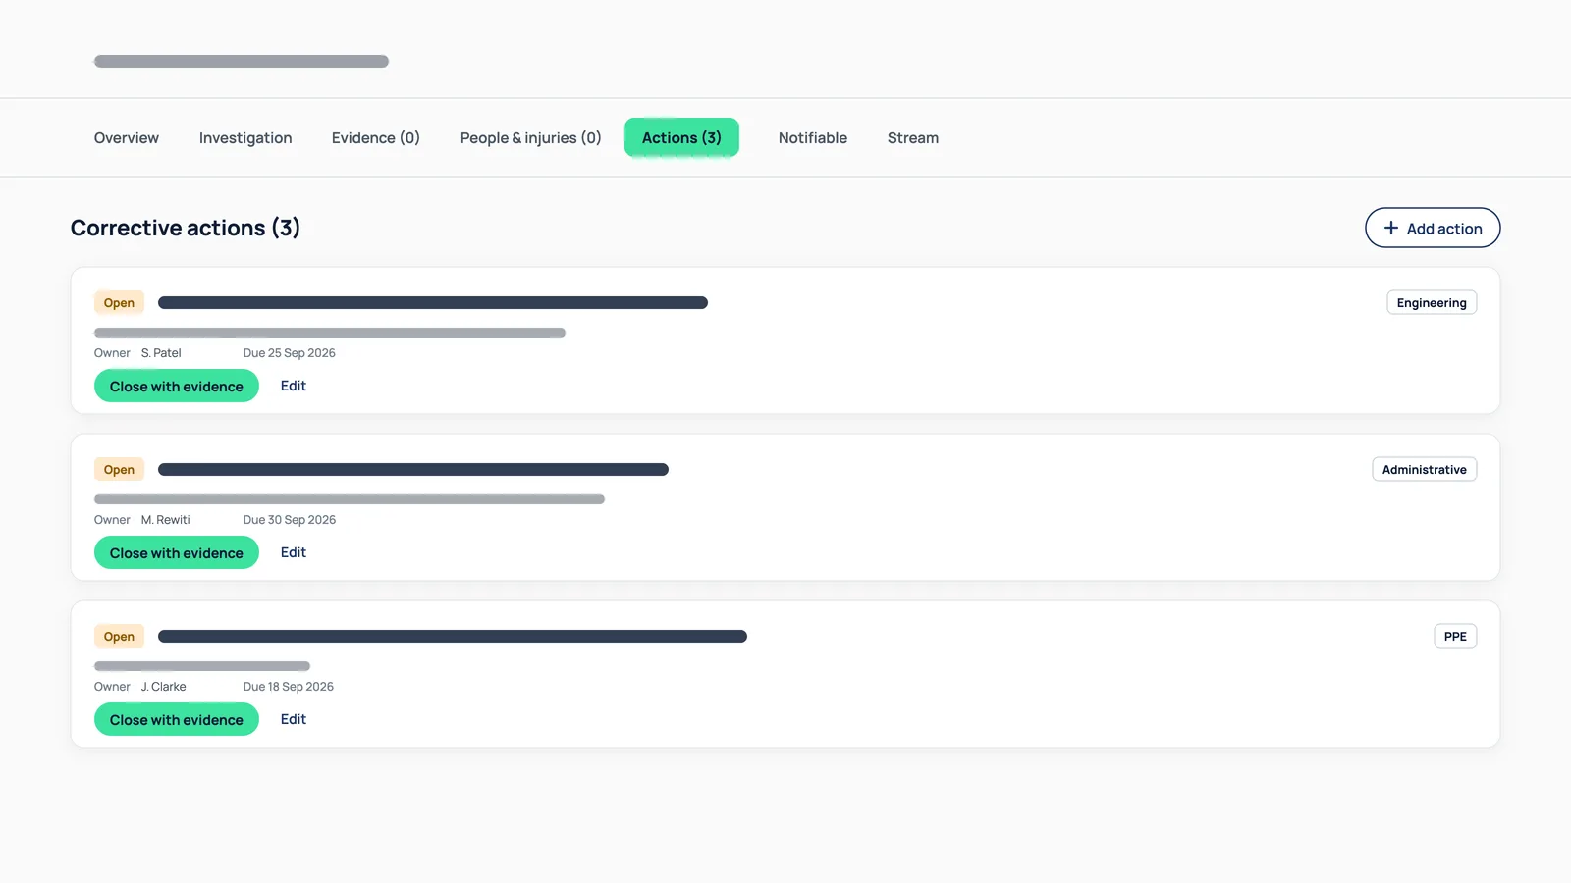Switch to the Investigation tab
This screenshot has width=1571, height=883.
tap(245, 138)
